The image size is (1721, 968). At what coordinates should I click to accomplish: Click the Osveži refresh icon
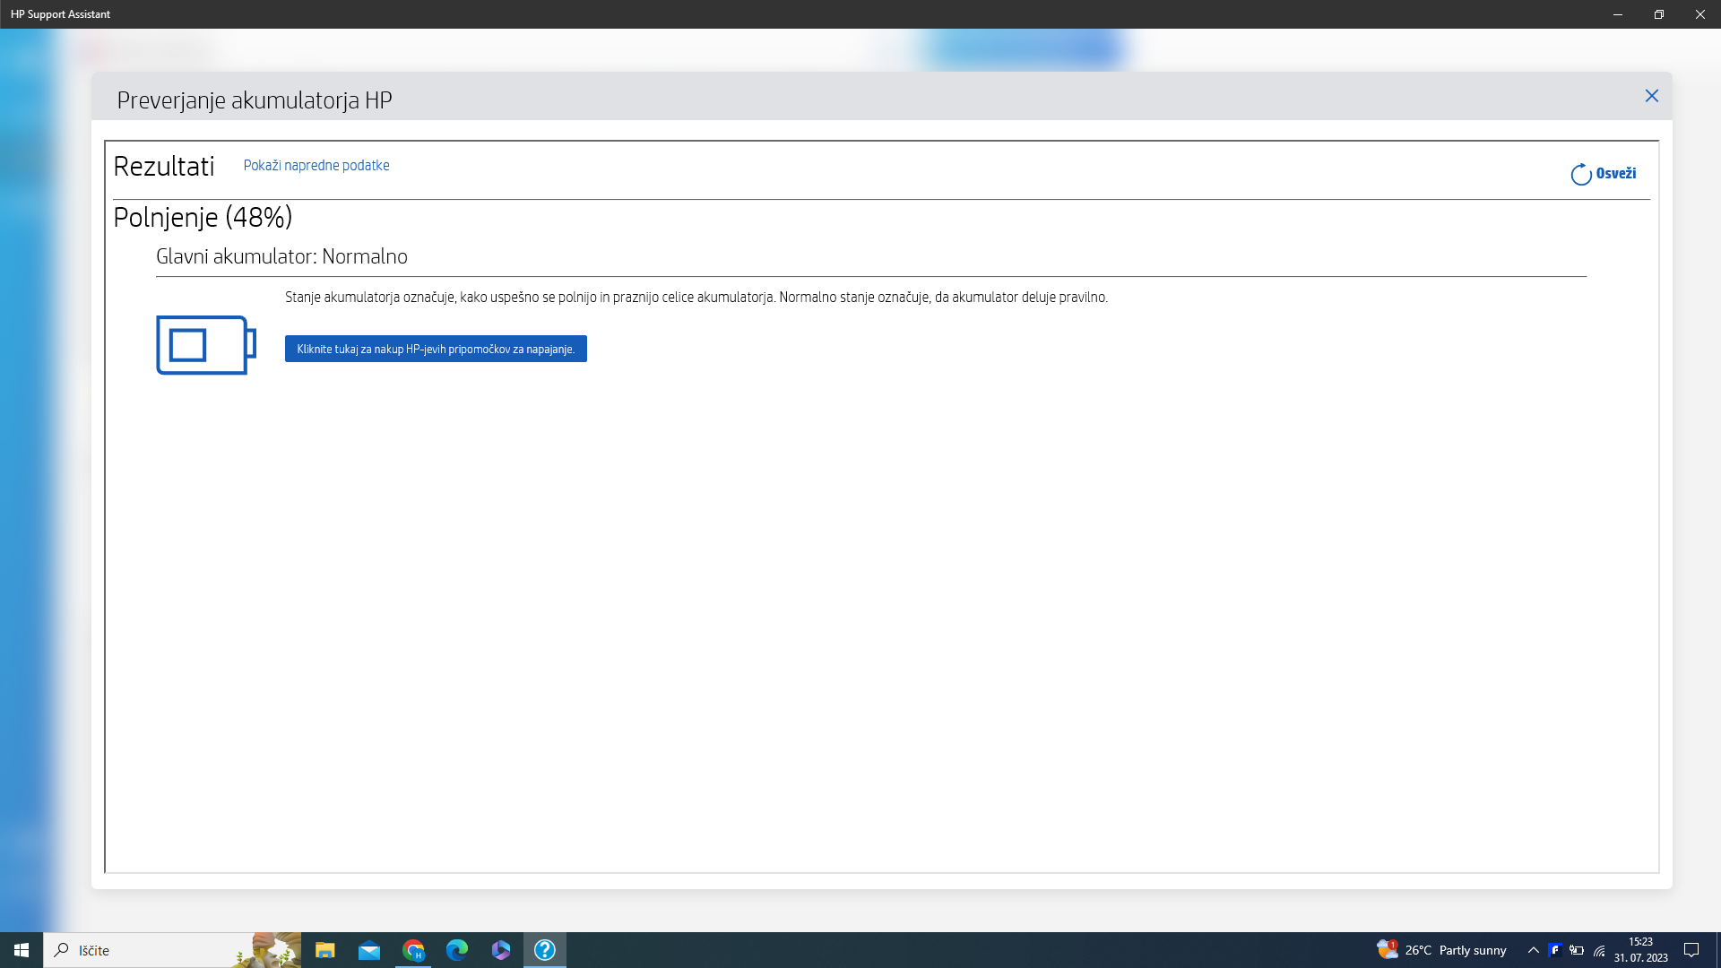tap(1581, 175)
